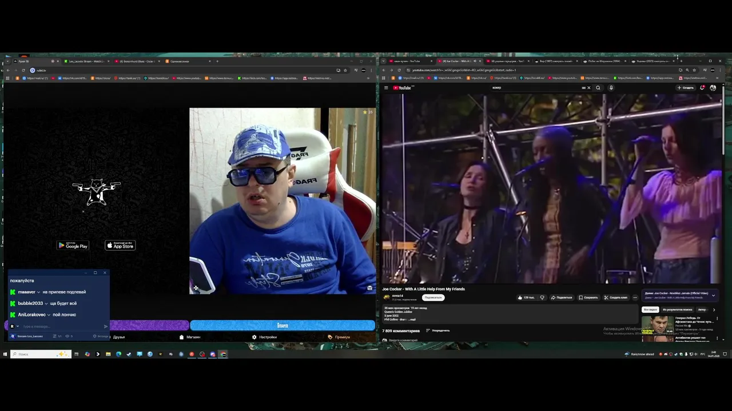The height and width of the screenshot is (411, 732).
Task: Open Windows Start menu
Action: tap(5, 354)
